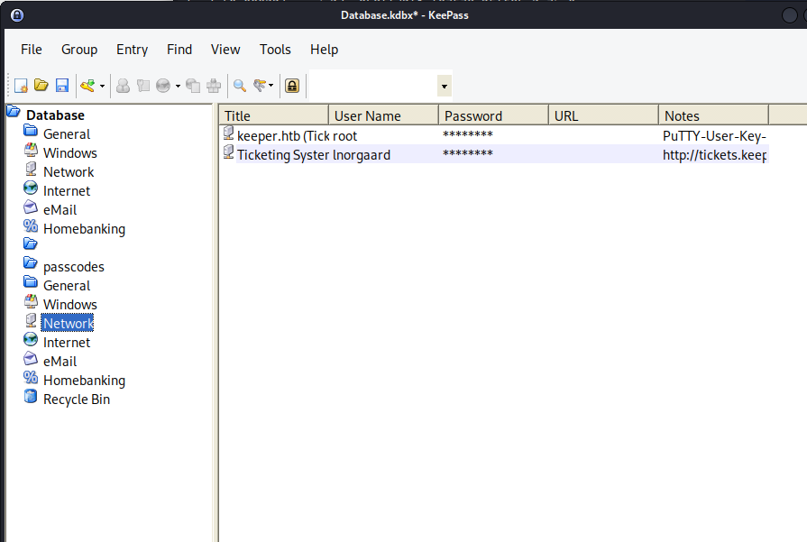Select the passcodes group
The height and width of the screenshot is (542, 807).
pos(74,267)
